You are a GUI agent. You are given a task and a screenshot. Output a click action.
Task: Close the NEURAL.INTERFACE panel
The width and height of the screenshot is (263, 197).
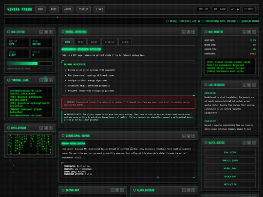click(193, 32)
